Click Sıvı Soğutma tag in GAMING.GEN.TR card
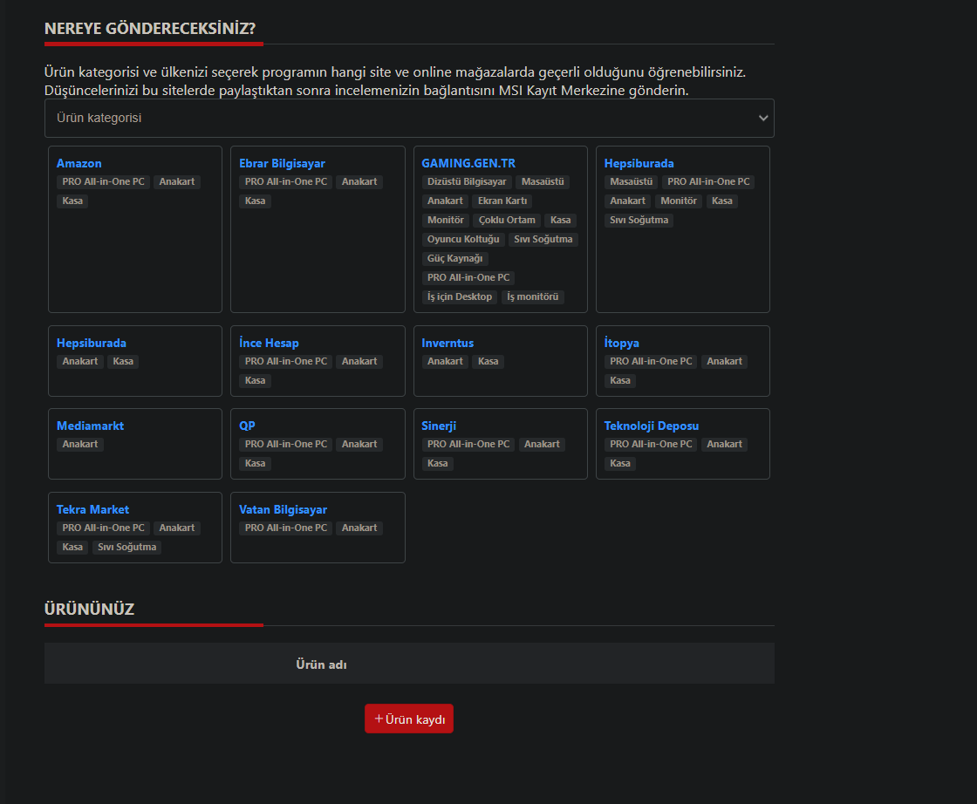Viewport: 977px width, 804px height. pos(543,240)
